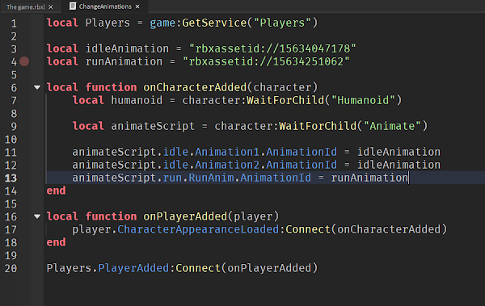Click the onCharacterAdded function name on line 6
485x306 pixels.
[x=195, y=87]
